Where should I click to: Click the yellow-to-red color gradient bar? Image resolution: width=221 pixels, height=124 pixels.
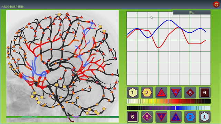tap(169, 101)
